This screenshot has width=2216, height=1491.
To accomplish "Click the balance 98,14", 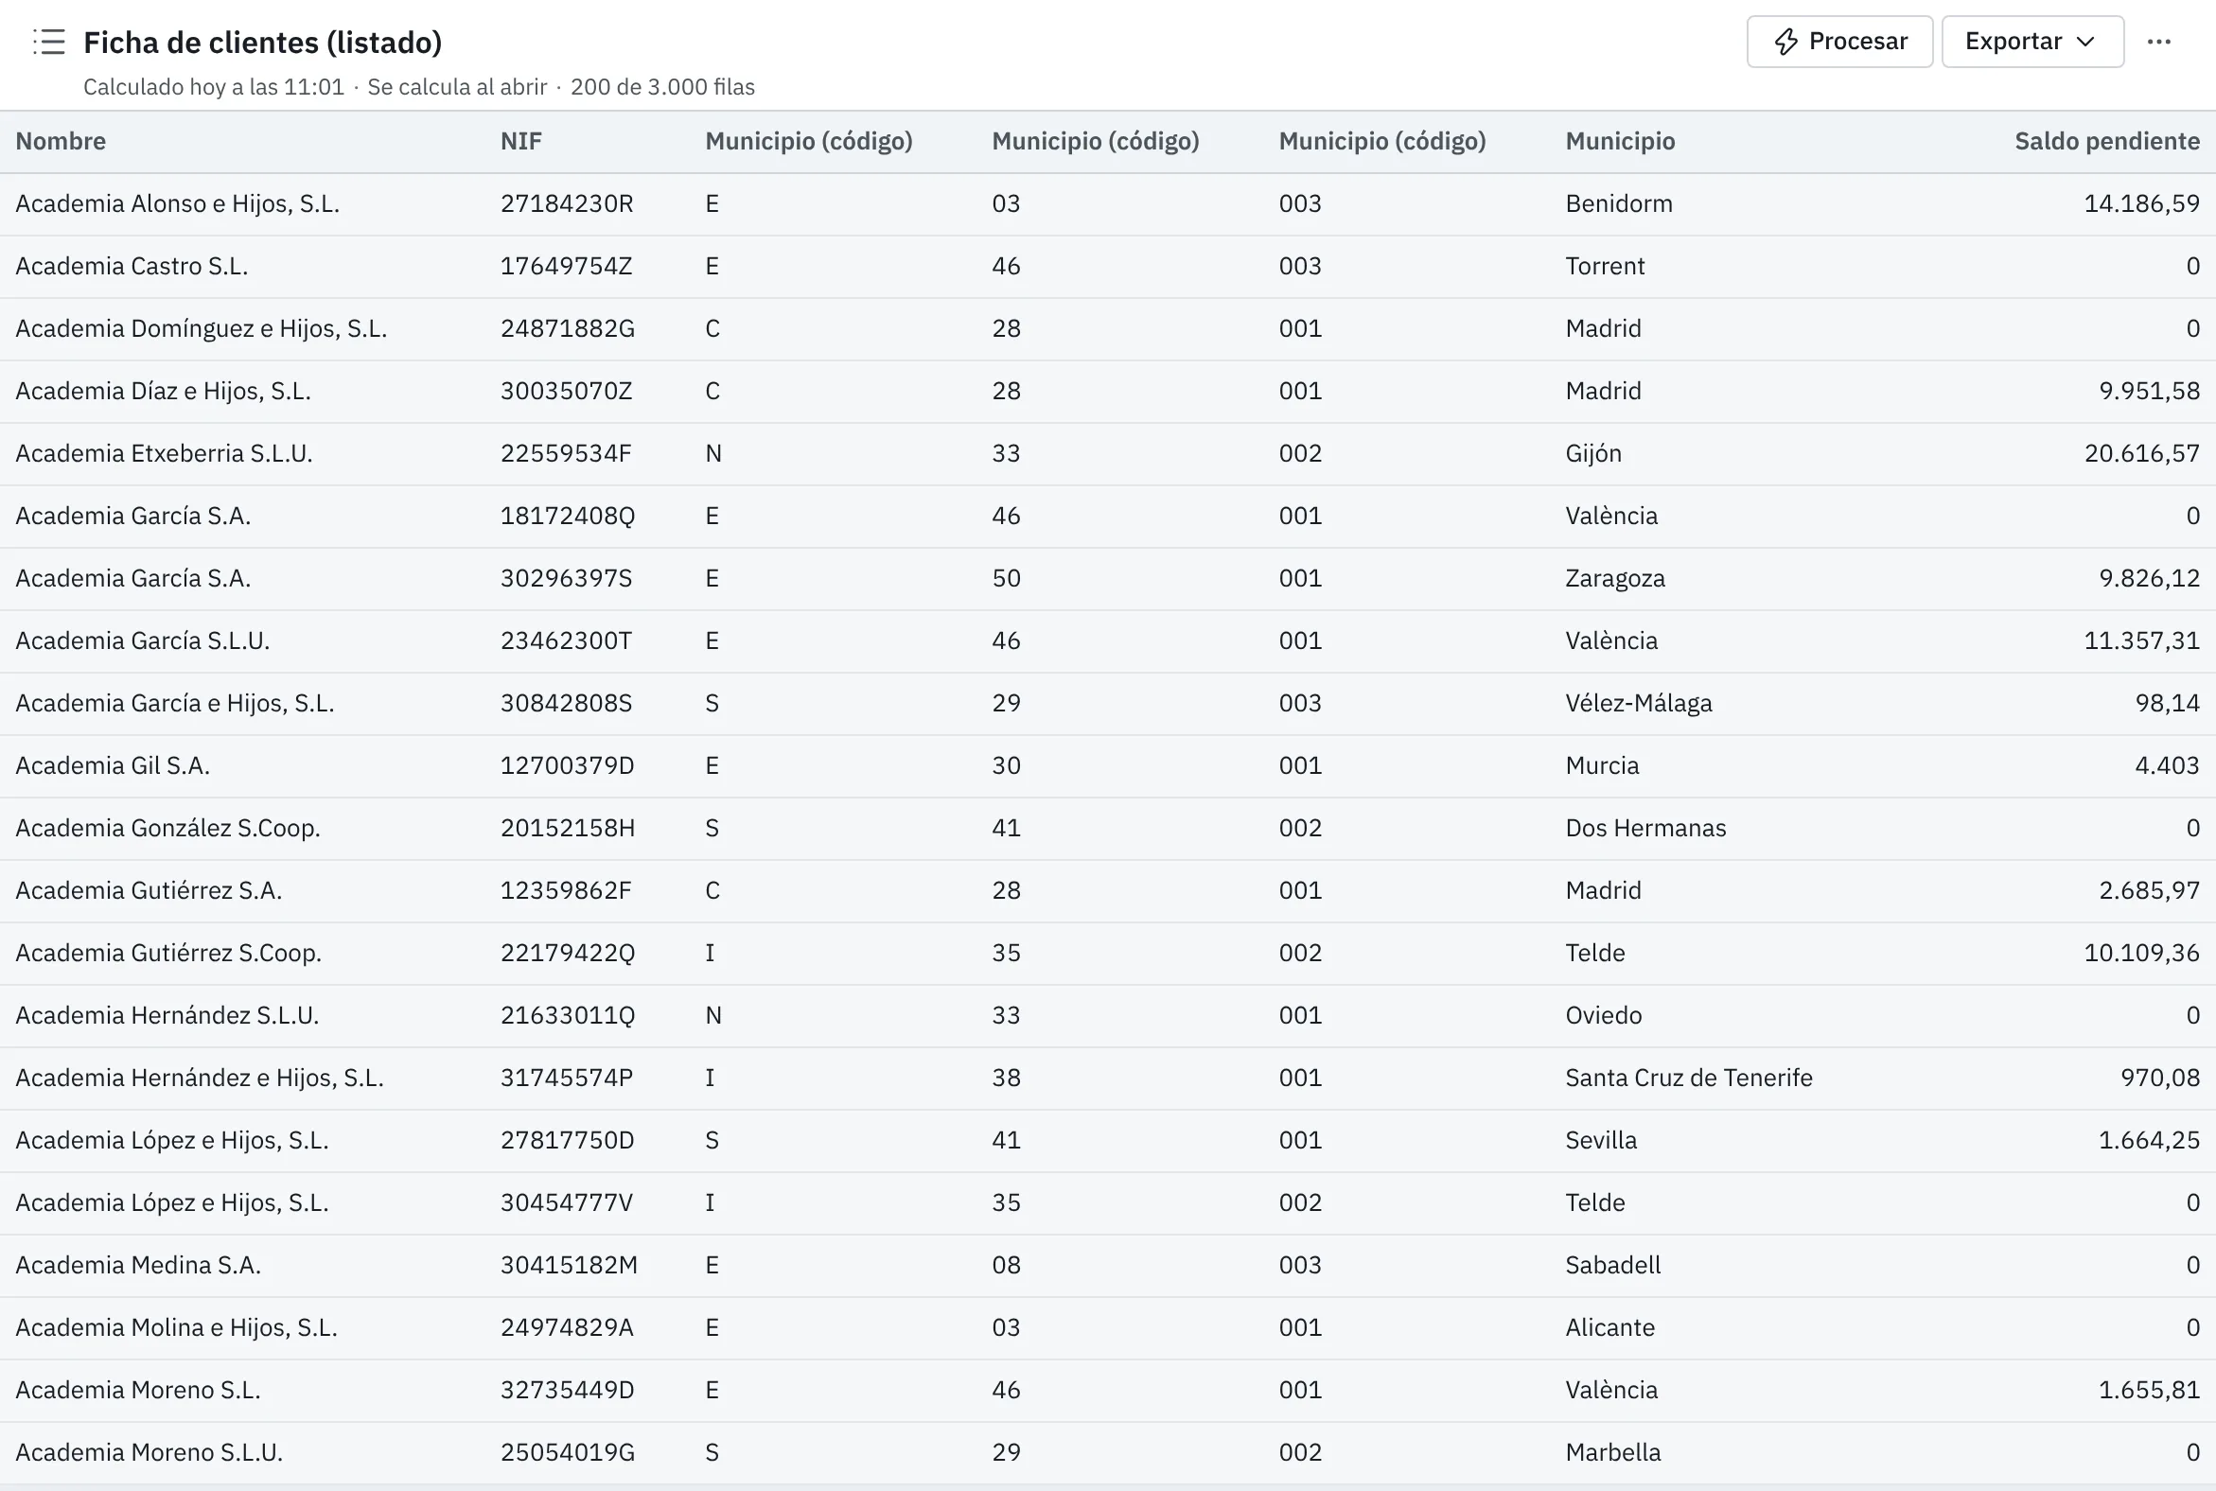I will click(2168, 703).
